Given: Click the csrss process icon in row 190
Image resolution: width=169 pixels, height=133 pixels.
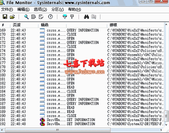Looking at the screenshot, I should point(42,116).
